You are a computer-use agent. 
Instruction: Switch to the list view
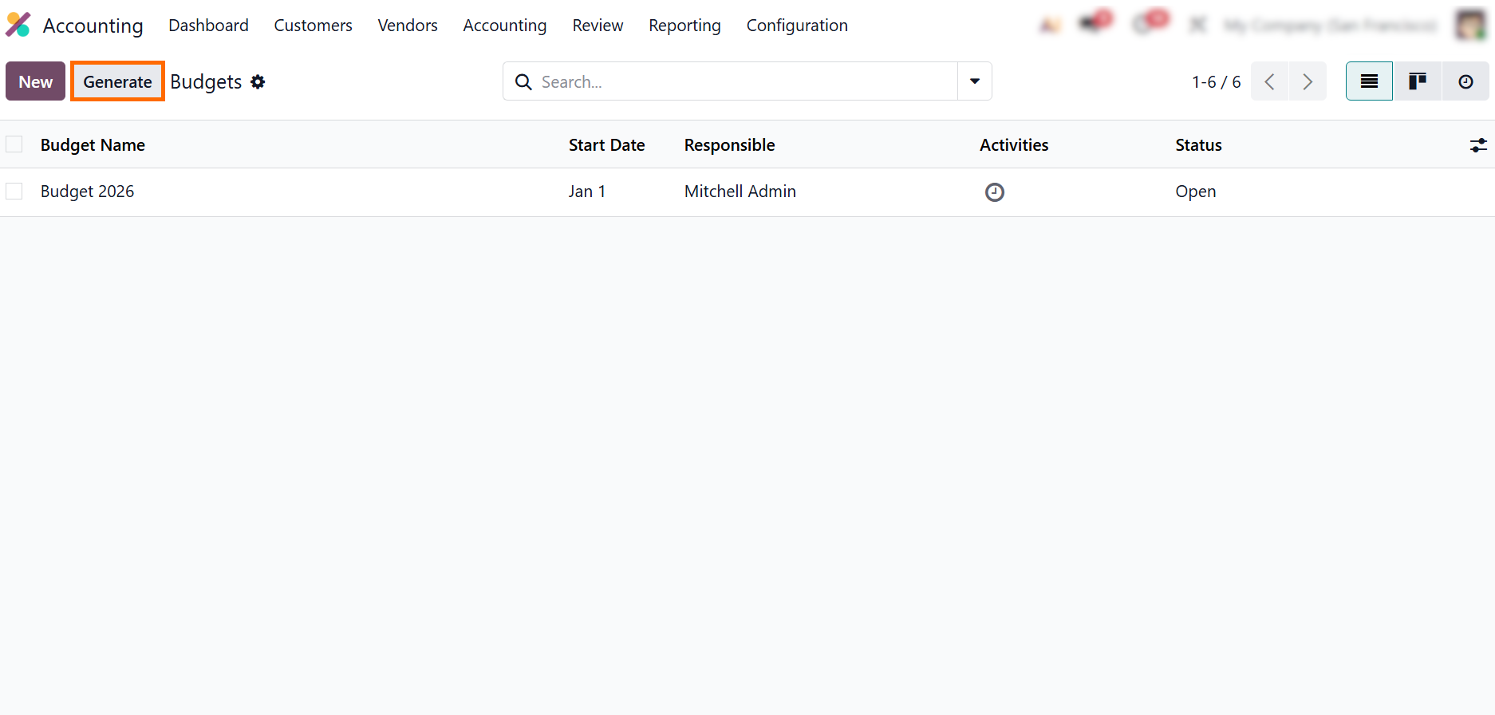pos(1369,81)
